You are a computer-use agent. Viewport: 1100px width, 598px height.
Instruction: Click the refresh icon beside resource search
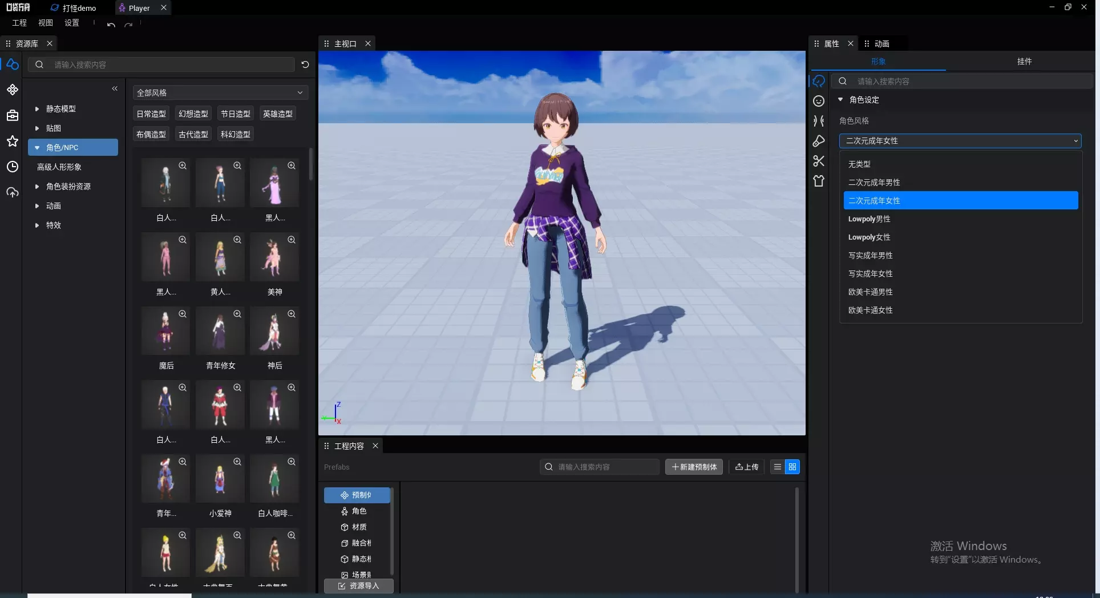coord(305,64)
